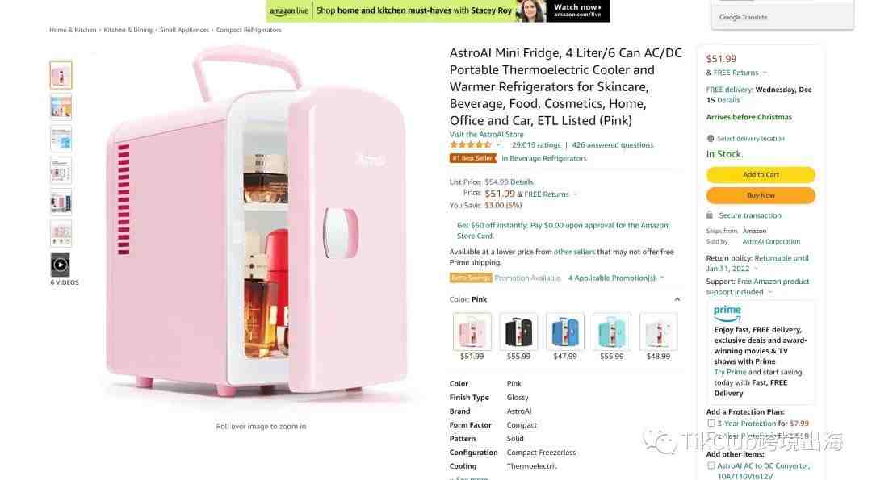Click the star rating icons
Image resolution: width=872 pixels, height=480 pixels.
pyautogui.click(x=471, y=145)
